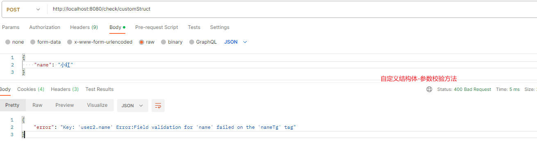This screenshot has width=537, height=150.
Task: Open the request Settings tab
Action: tap(220, 27)
